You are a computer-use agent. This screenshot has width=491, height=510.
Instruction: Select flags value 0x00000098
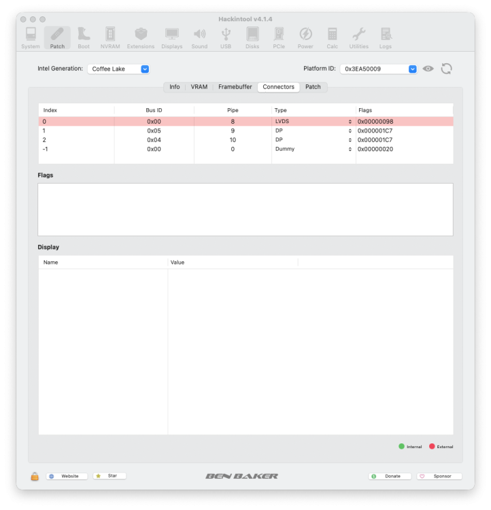[375, 122]
